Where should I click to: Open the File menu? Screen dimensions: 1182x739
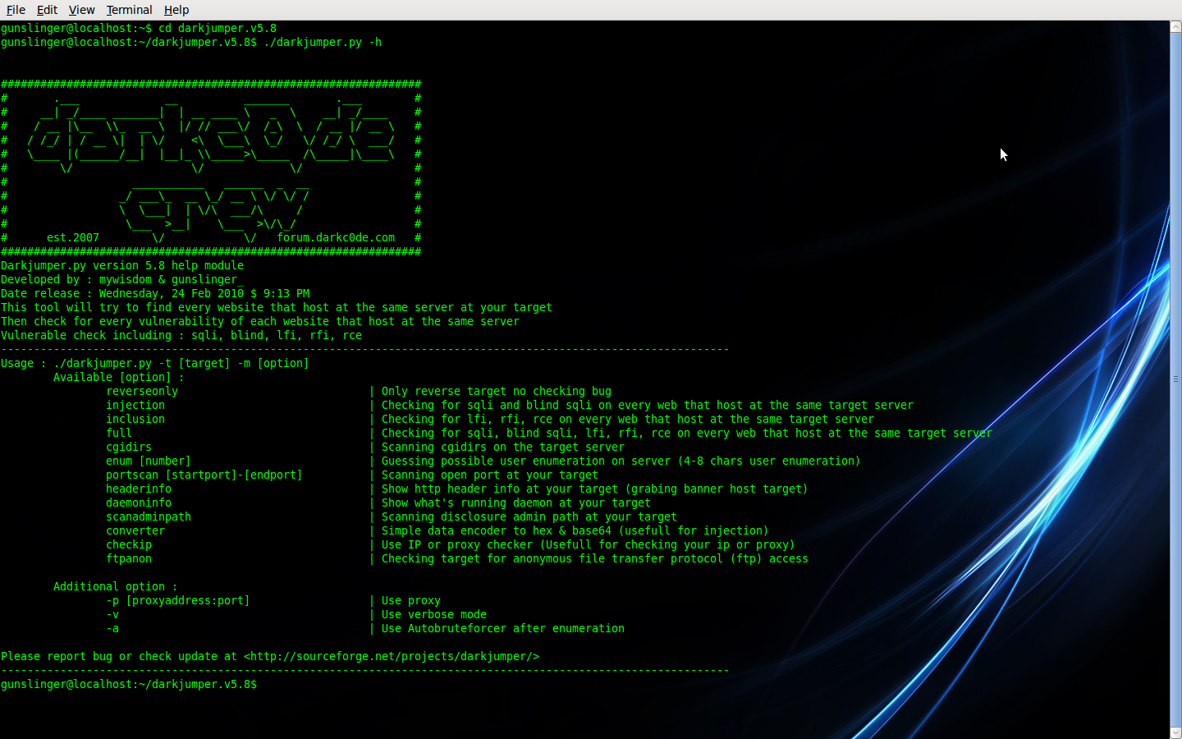tap(16, 10)
